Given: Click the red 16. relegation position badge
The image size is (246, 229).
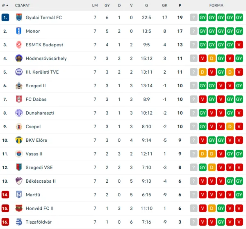Looking at the screenshot, I should click(5, 222).
